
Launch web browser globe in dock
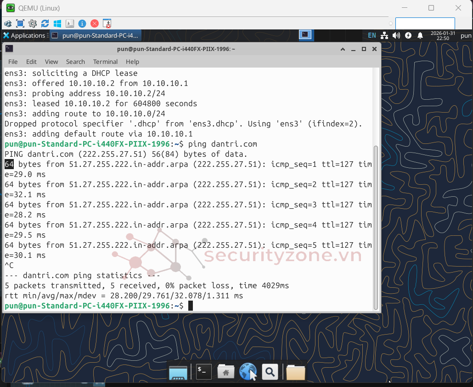click(248, 372)
